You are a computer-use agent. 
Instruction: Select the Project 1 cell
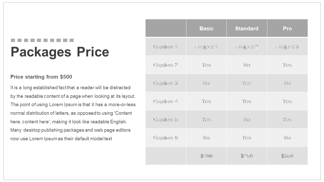pyautogui.click(x=207, y=47)
